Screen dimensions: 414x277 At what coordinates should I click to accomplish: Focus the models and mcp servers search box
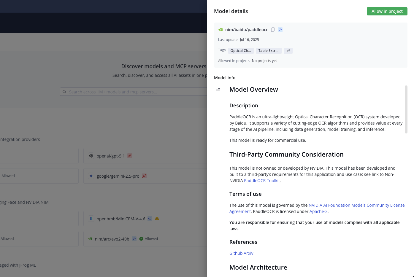point(134,92)
